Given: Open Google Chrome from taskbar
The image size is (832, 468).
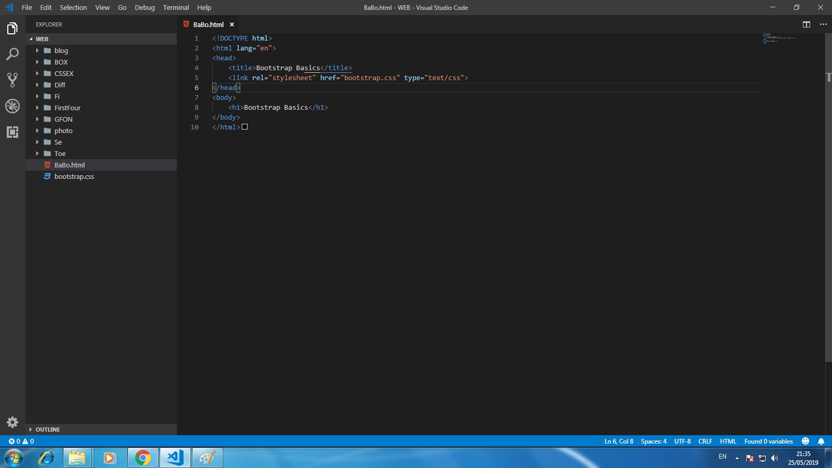Looking at the screenshot, I should [142, 458].
